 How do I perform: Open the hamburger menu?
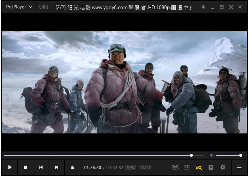pyautogui.click(x=239, y=167)
